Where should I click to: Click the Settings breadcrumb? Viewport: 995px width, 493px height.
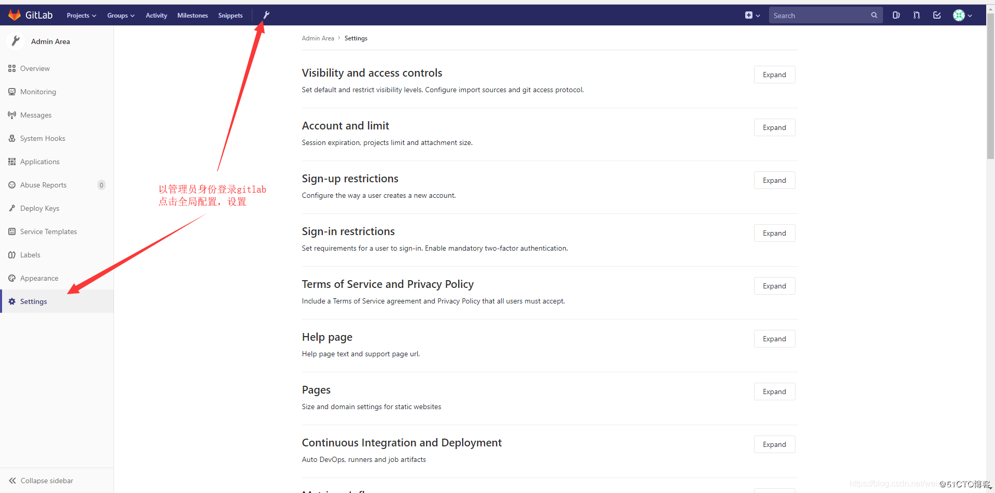coord(356,38)
